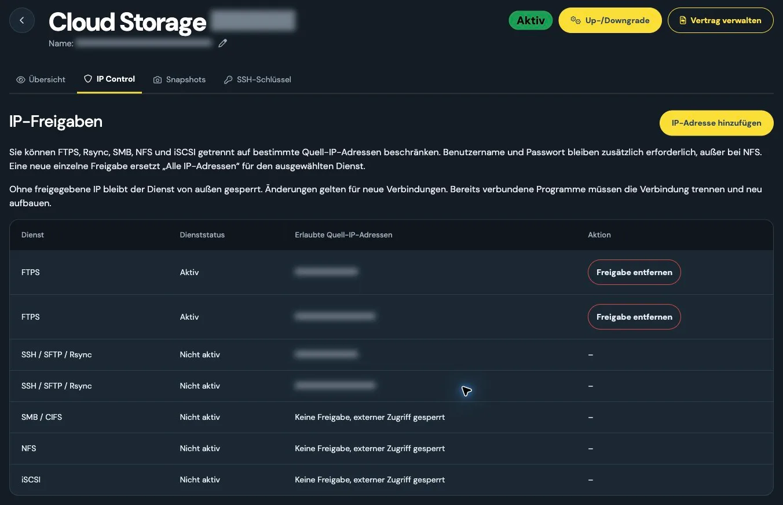The height and width of the screenshot is (505, 783).
Task: Go back using the arrow button
Action: (22, 21)
